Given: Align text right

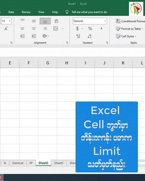Looking at the screenshot, I should [x=45, y=29].
